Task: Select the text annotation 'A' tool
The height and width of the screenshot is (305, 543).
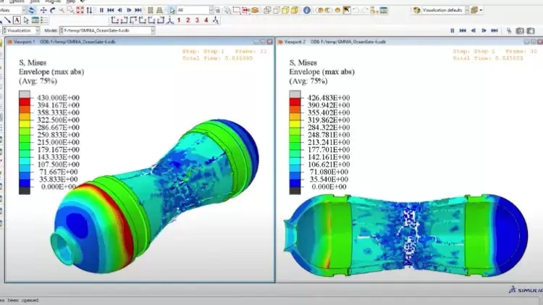Action: click(17, 20)
